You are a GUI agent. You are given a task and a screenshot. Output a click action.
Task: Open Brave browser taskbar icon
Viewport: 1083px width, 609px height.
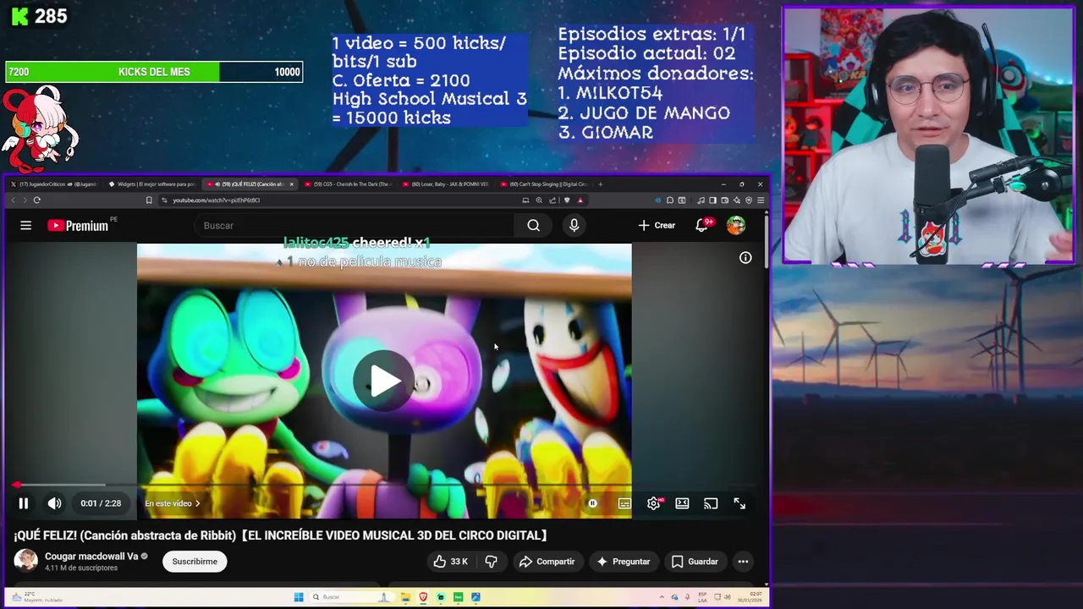coord(423,597)
